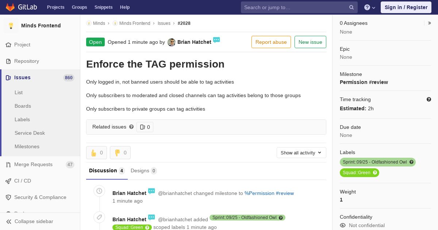This screenshot has height=230, width=438.
Task: Open Milestones in the sidebar
Action: pyautogui.click(x=27, y=147)
